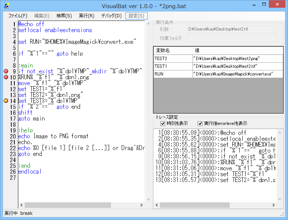Click the ':end' label line
This screenshot has height=220, width=288.
coord(24,166)
